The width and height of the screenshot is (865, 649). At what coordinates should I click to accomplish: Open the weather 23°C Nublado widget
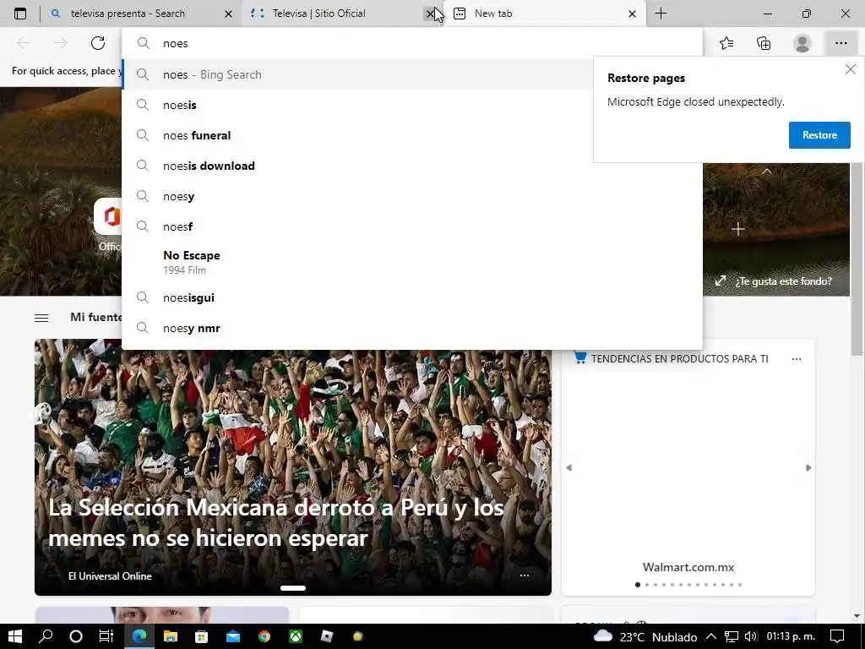645,637
